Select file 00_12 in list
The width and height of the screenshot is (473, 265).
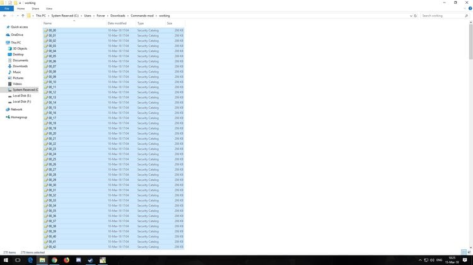pyautogui.click(x=114, y=92)
